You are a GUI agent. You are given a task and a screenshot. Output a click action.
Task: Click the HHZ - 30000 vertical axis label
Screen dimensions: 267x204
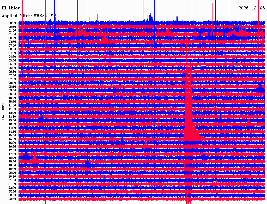pos(3,111)
